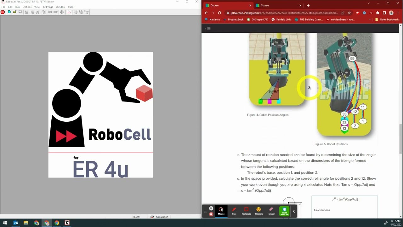Open a file with the RoboCell folder icon
Screen dimensions: 403x227
pos(15,12)
